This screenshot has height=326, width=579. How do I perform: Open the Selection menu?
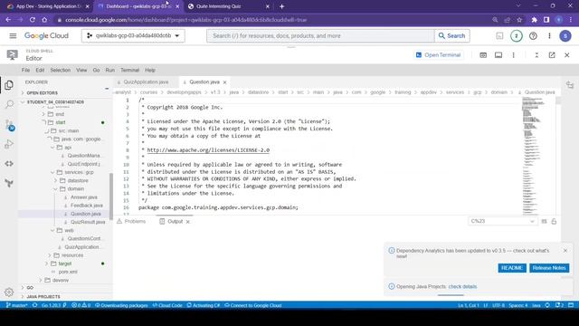tap(61, 70)
